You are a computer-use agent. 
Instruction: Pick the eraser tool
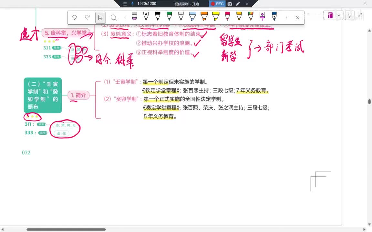pos(134,16)
